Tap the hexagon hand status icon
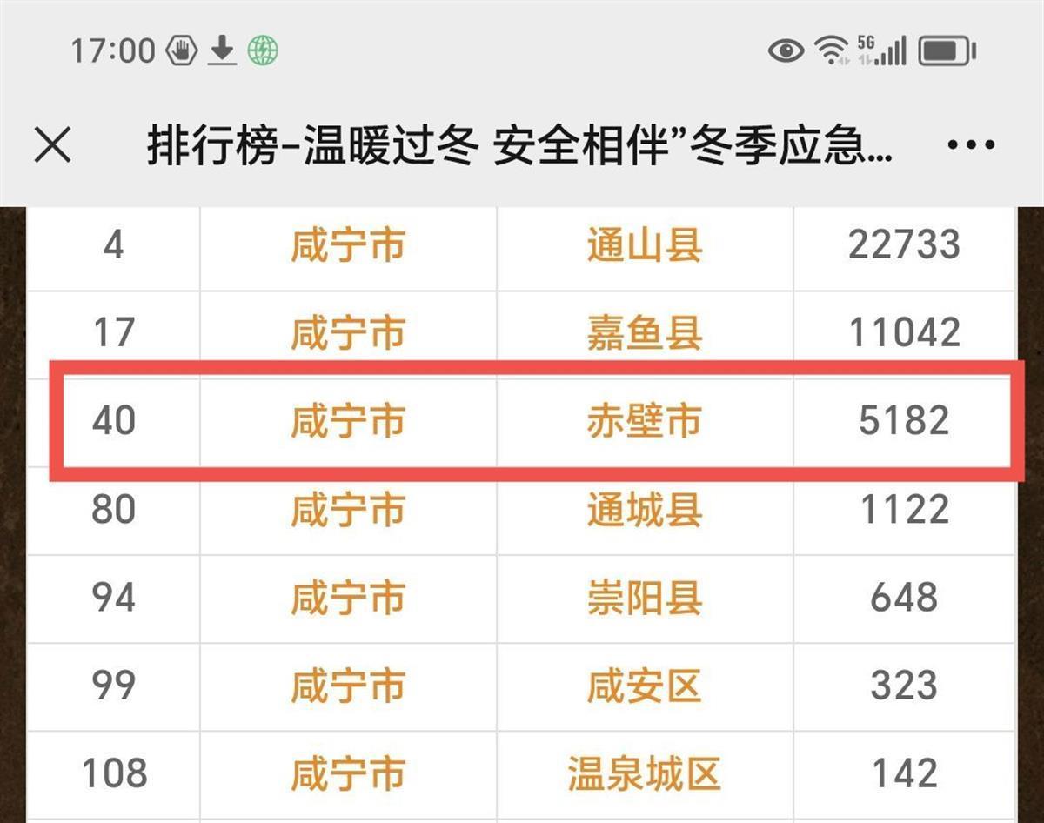The height and width of the screenshot is (823, 1044). tap(183, 51)
